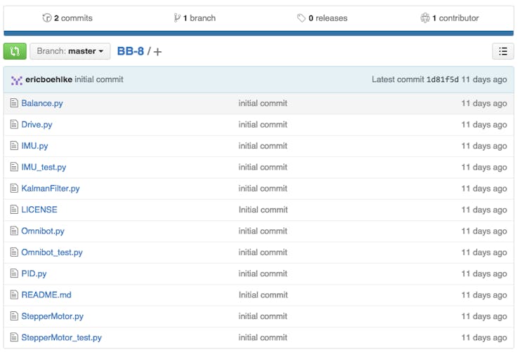Click ericboehlke's avatar identicon

click(17, 80)
